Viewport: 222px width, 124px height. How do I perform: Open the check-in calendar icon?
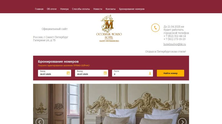pyautogui.click(x=68, y=73)
